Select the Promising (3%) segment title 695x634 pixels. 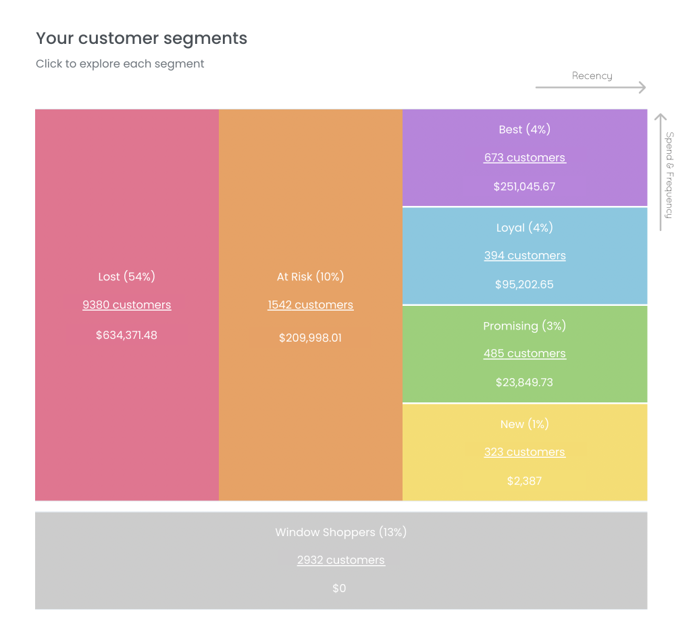point(525,326)
